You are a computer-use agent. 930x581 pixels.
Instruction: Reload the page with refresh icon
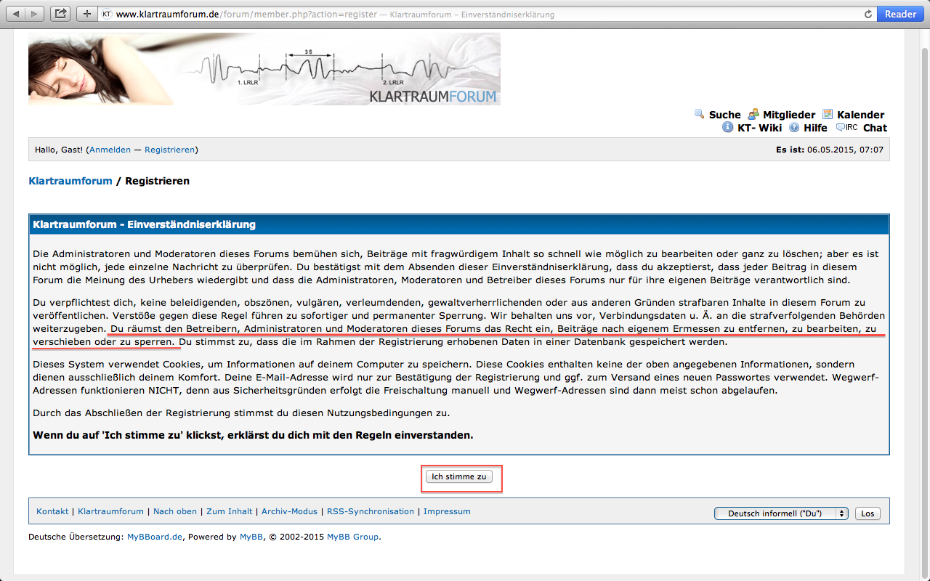[868, 14]
